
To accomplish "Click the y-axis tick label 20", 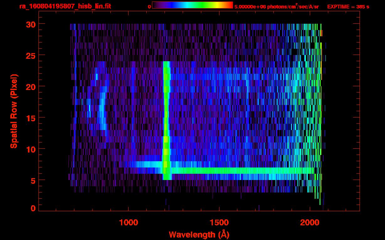I will click(x=30, y=87).
